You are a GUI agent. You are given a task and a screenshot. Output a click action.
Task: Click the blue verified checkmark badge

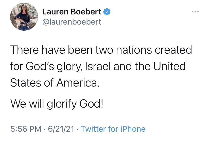pos(107,12)
